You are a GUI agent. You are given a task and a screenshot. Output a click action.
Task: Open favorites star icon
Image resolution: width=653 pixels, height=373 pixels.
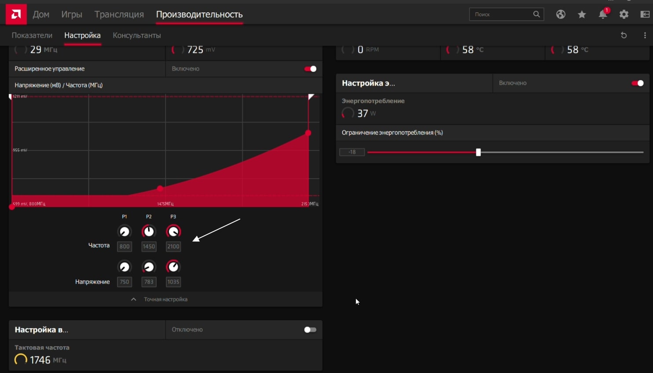pos(582,15)
